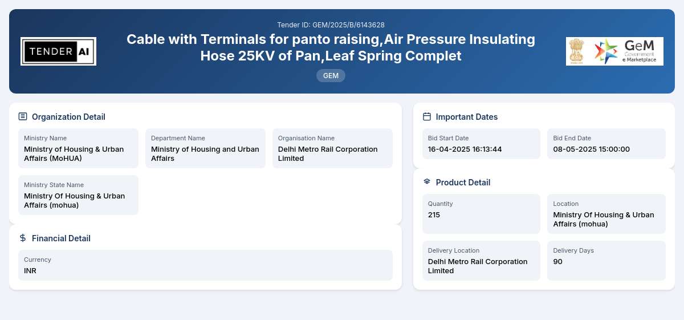Select the Organisation Name card
This screenshot has height=320, width=684.
coord(332,148)
